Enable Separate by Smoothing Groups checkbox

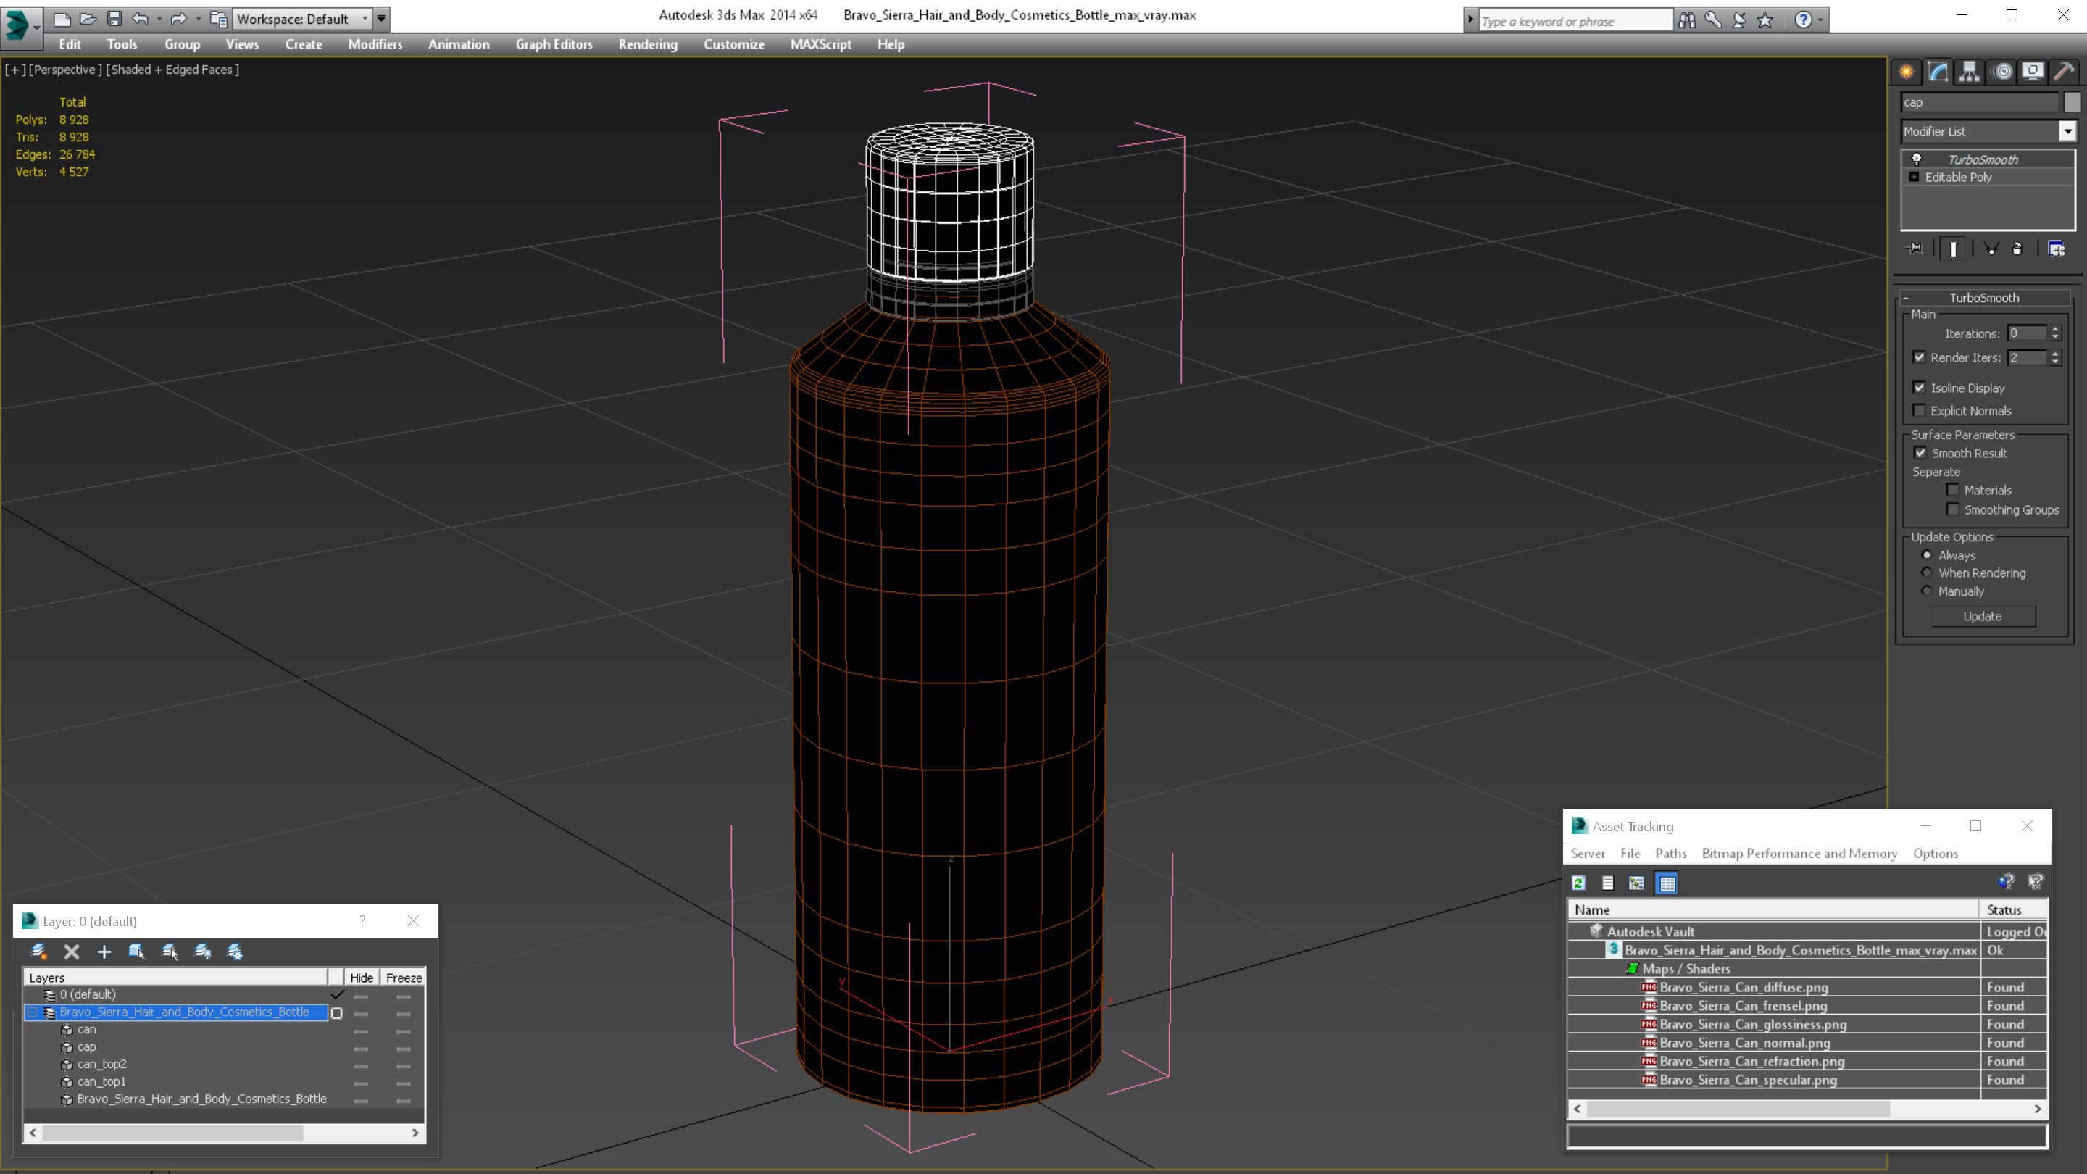coord(1954,509)
